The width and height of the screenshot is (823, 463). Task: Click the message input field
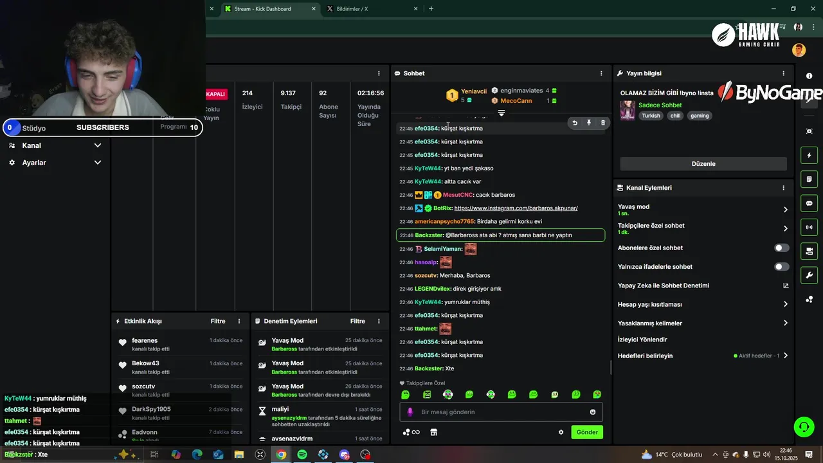click(502, 412)
